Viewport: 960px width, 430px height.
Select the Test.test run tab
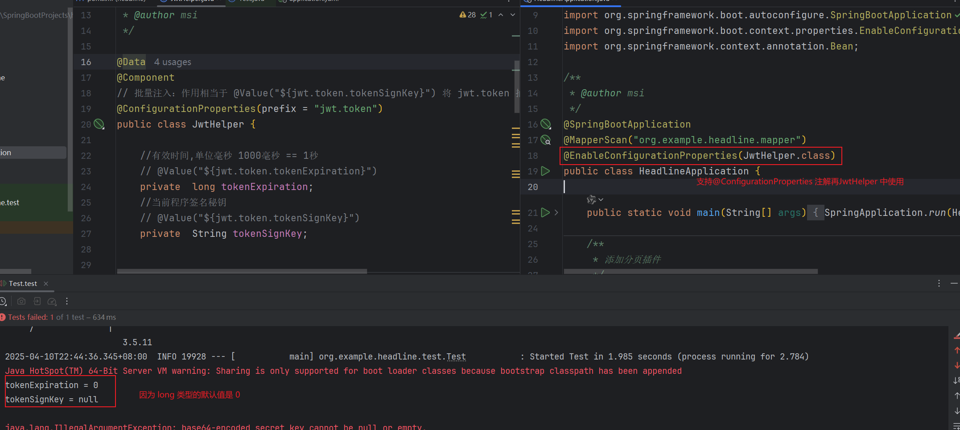[23, 284]
